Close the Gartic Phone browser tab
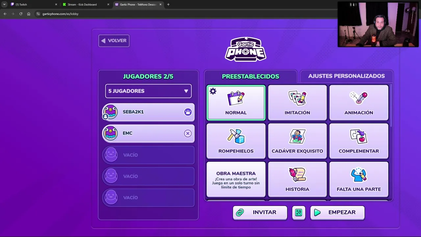Screen dimensions: 421x237 pos(161,5)
